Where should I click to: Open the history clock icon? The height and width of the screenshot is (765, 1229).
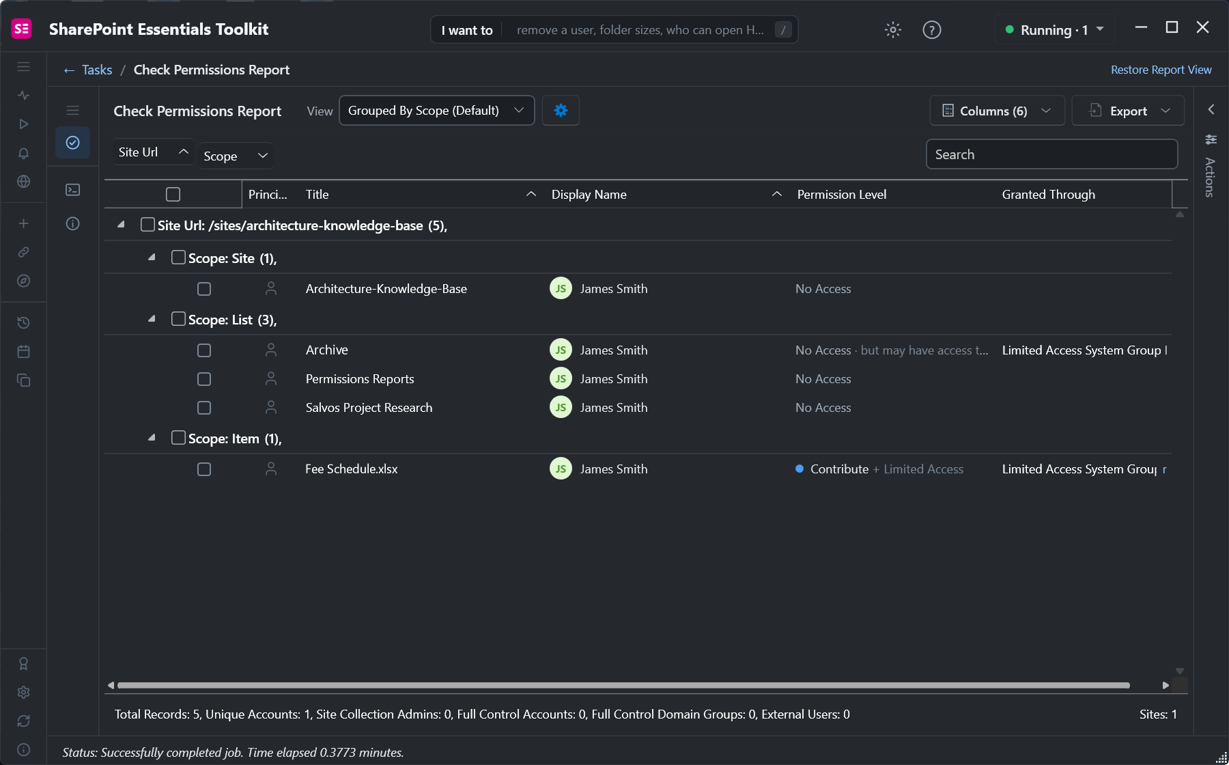tap(23, 322)
